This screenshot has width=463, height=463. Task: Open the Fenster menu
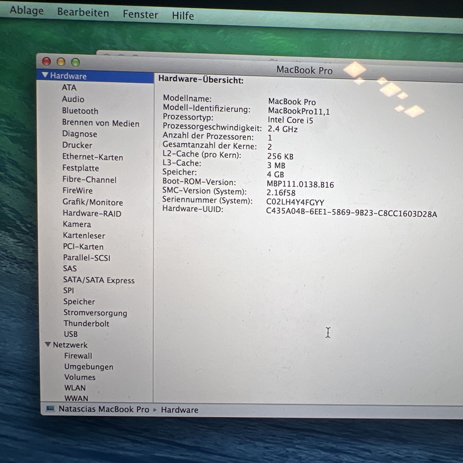[x=140, y=14]
